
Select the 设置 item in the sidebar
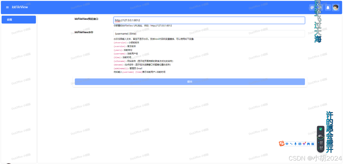point(18,20)
